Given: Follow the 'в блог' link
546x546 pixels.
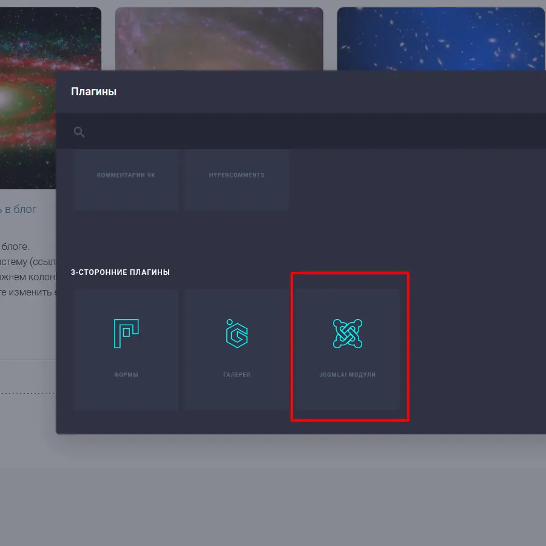Looking at the screenshot, I should coord(21,209).
